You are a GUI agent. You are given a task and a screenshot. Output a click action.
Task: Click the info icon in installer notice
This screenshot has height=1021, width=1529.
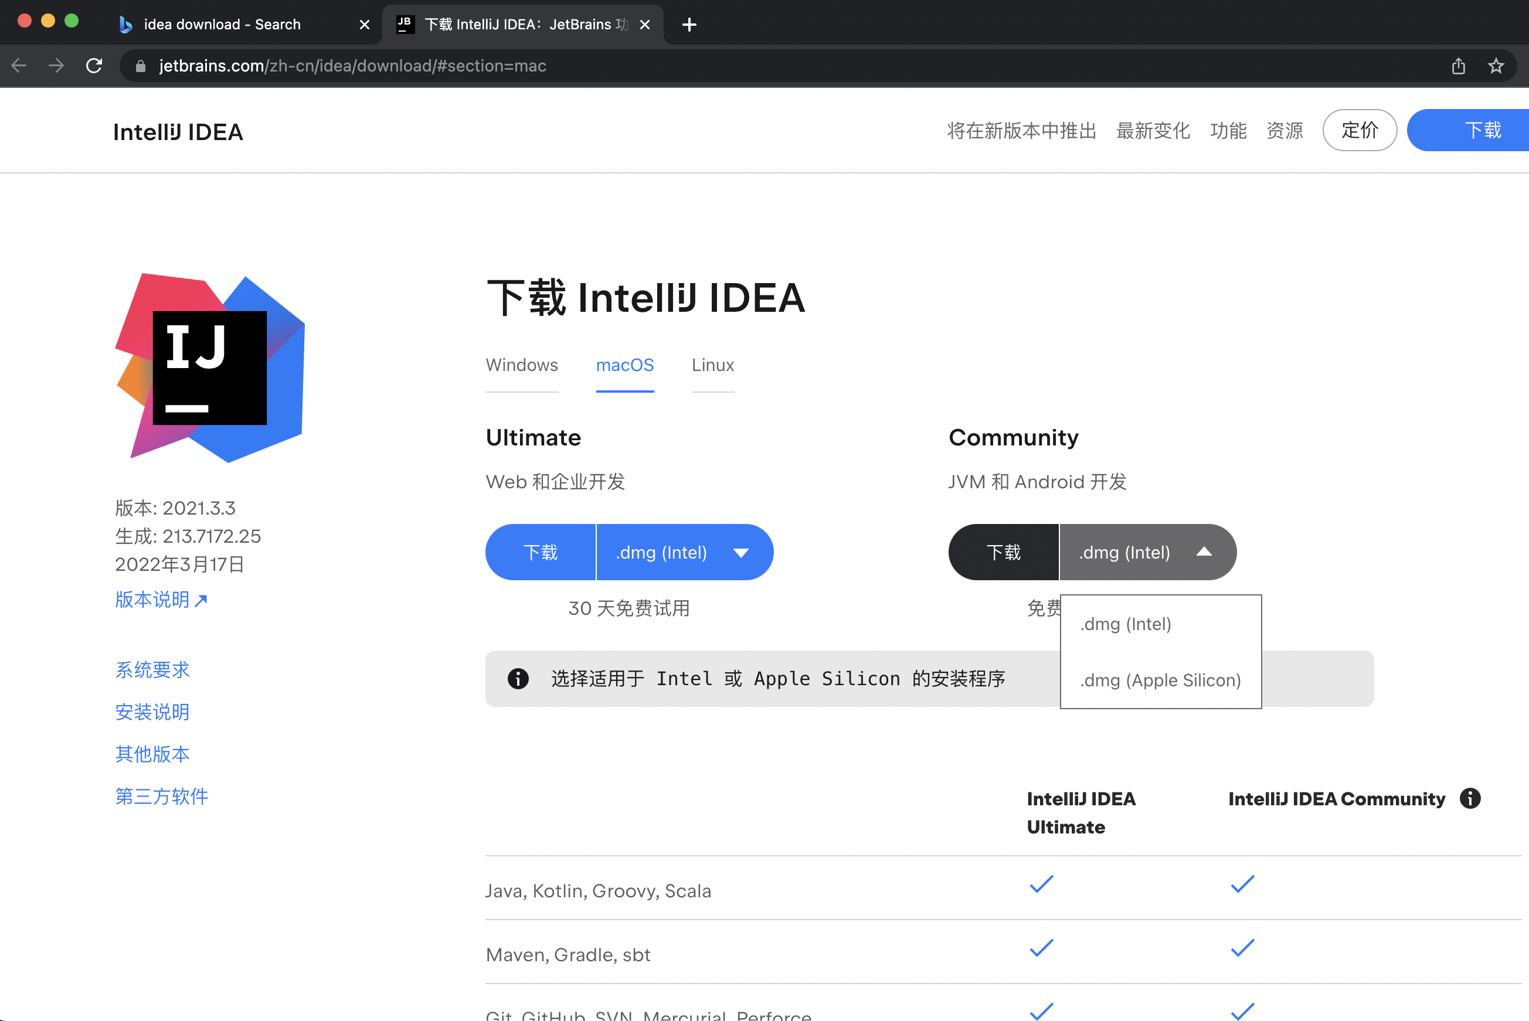pyautogui.click(x=518, y=679)
